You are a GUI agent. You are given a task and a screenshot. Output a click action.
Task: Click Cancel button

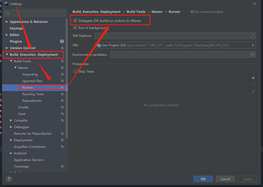[x=225, y=179]
